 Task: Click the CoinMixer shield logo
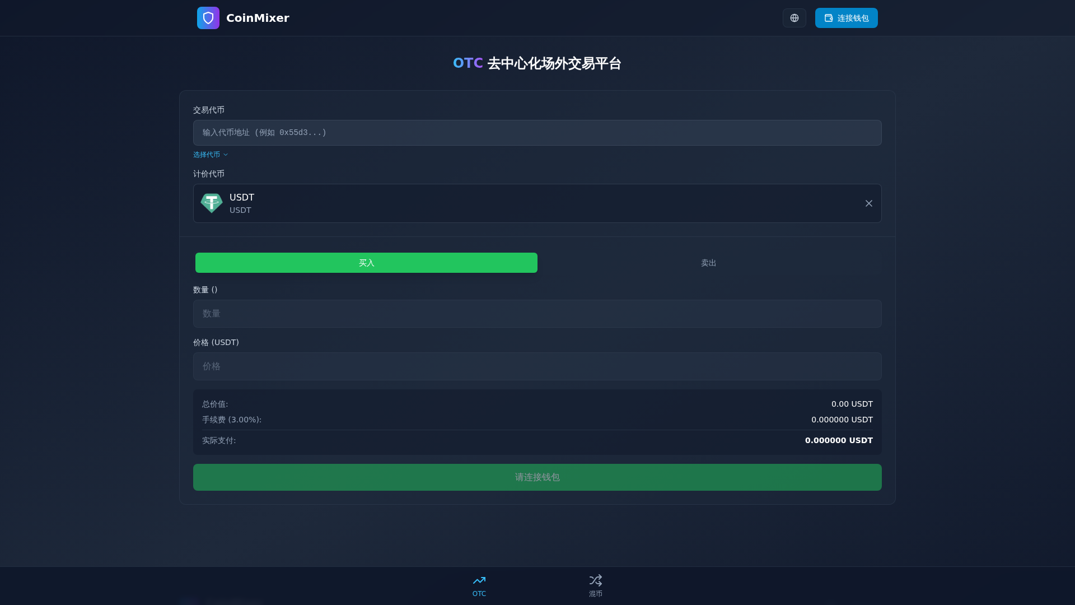pyautogui.click(x=208, y=18)
